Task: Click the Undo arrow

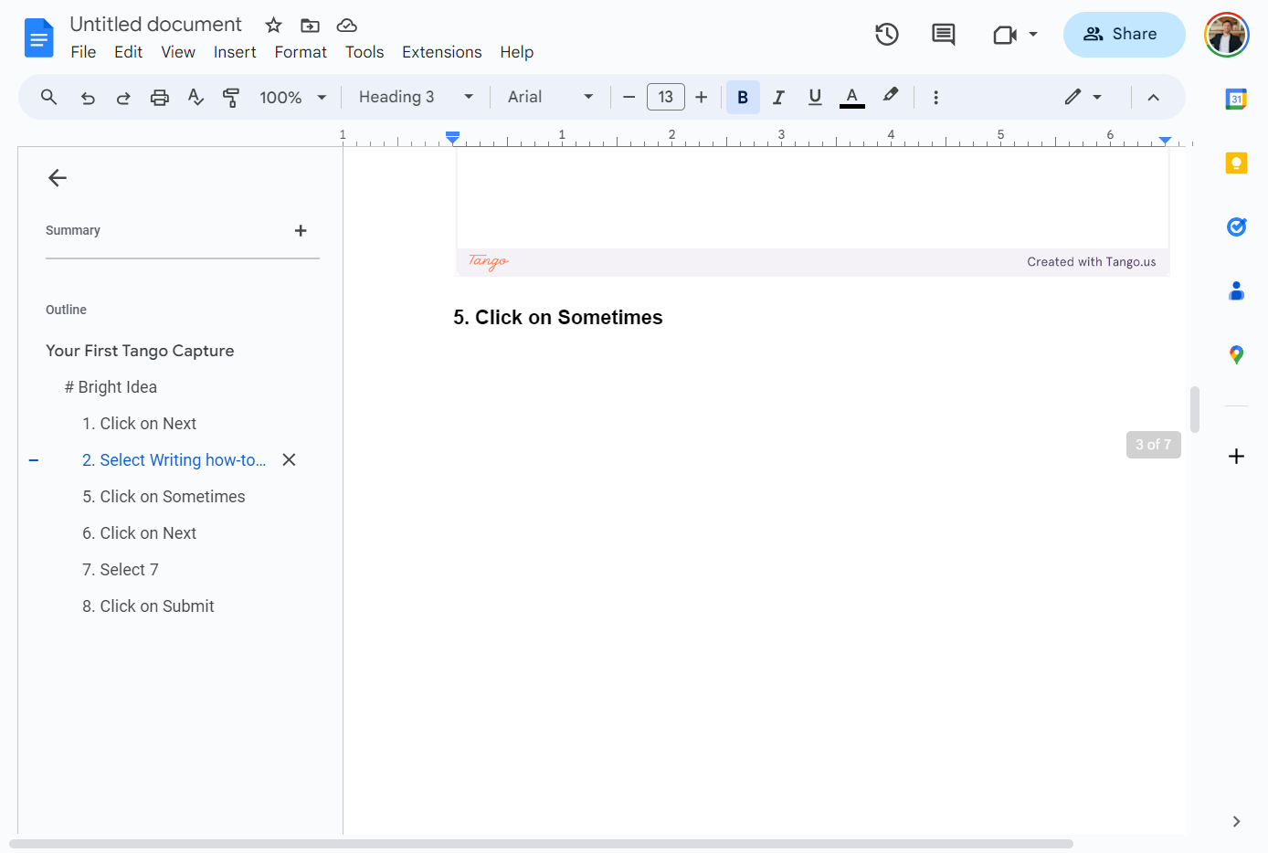Action: [88, 98]
